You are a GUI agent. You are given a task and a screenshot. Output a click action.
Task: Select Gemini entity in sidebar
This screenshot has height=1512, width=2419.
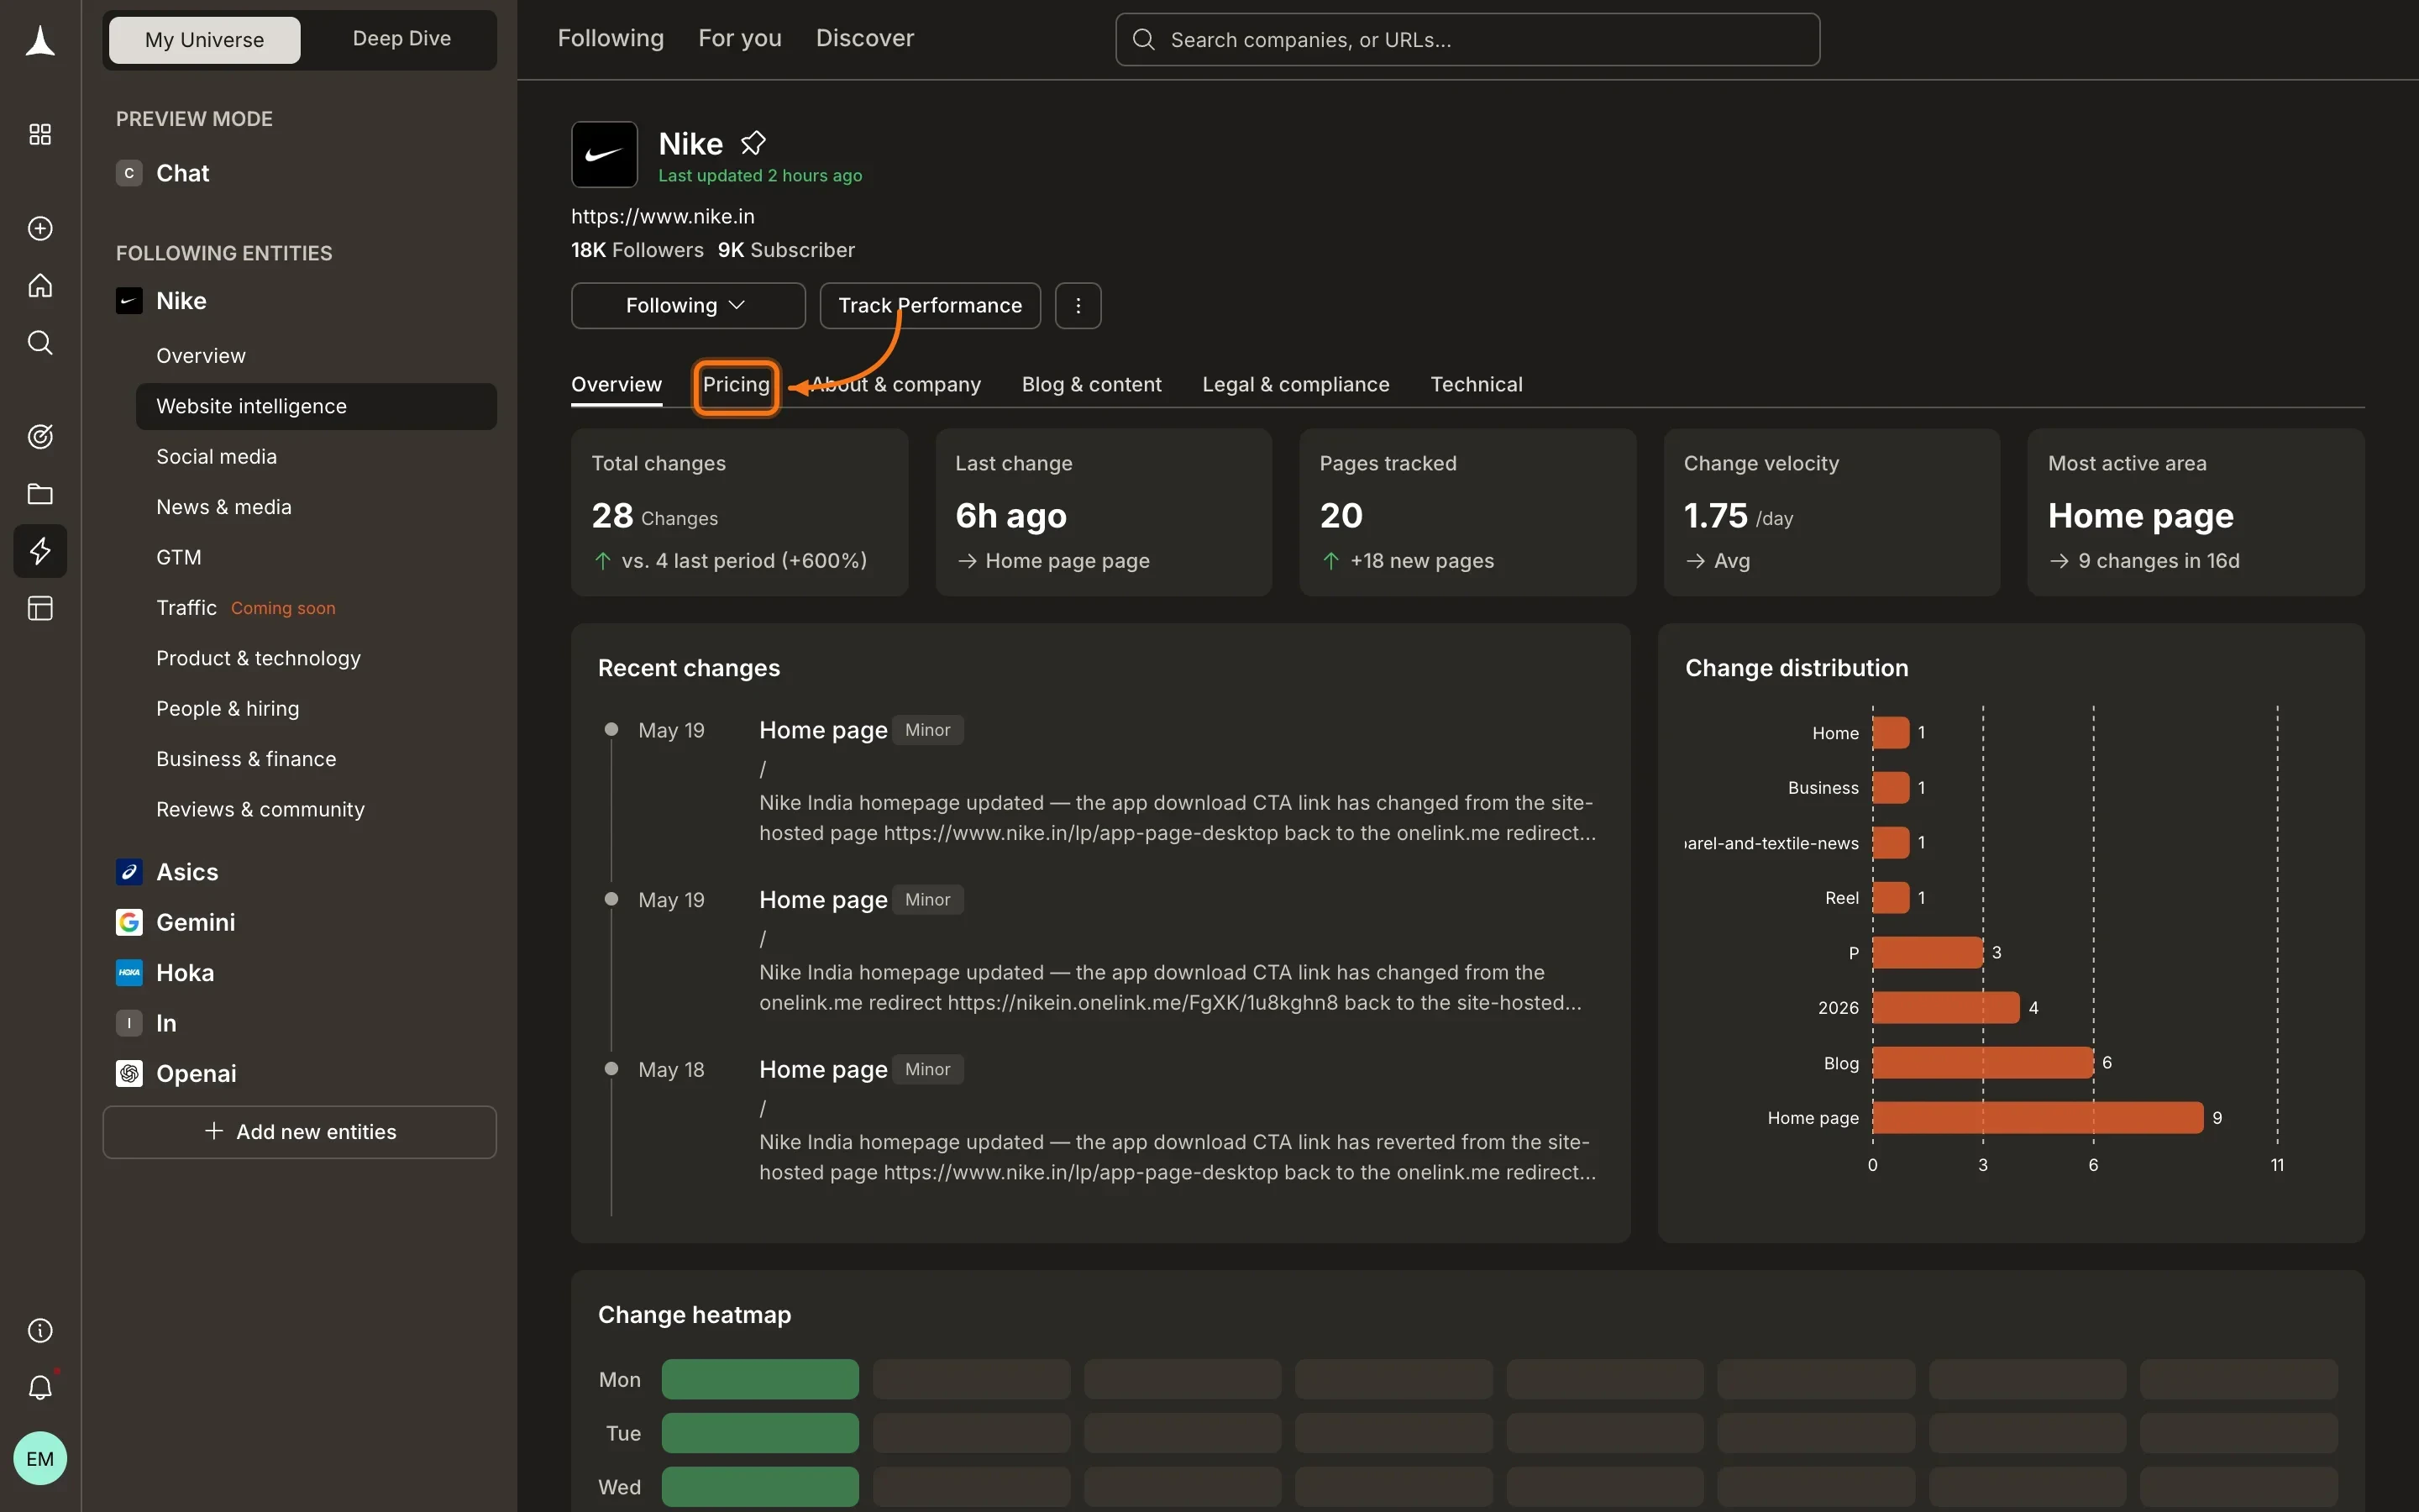coord(176,923)
